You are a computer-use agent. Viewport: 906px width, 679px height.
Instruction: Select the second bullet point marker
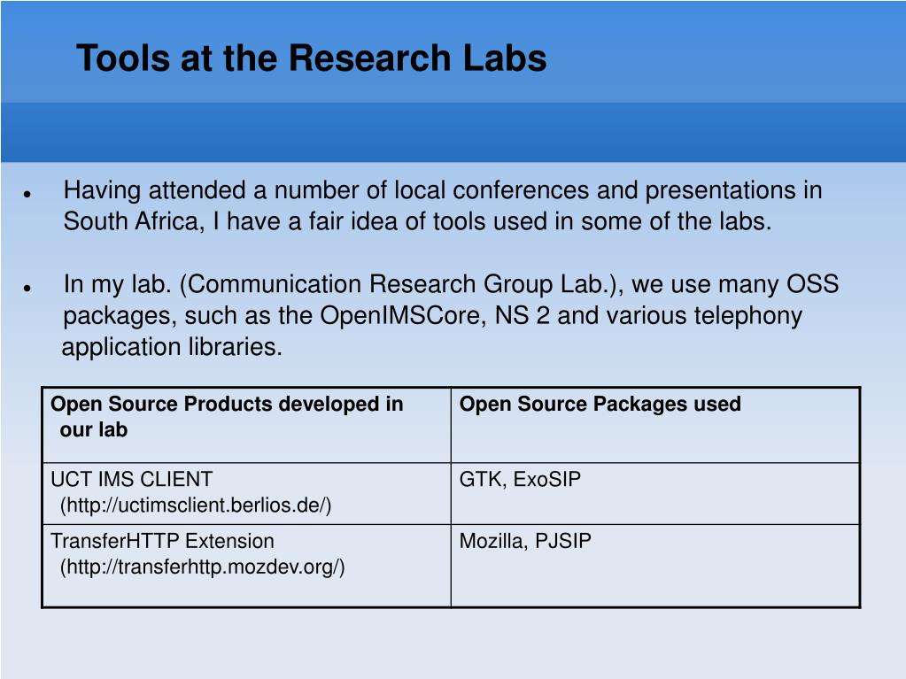point(27,287)
